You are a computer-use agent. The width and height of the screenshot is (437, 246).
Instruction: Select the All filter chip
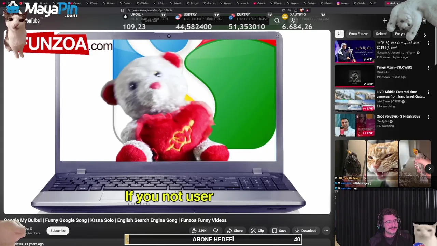tap(339, 34)
